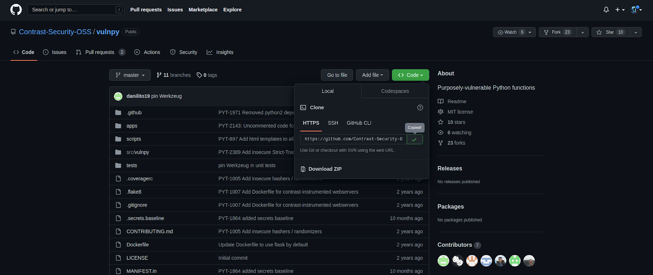
Task: Open the CONTRIBUTING.md file
Action: [150, 231]
